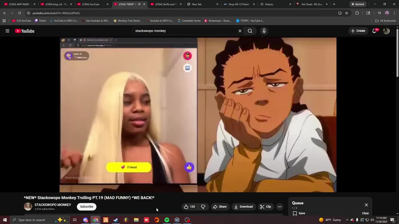399x224 pixels.
Task: Share this video
Action: tap(220, 207)
